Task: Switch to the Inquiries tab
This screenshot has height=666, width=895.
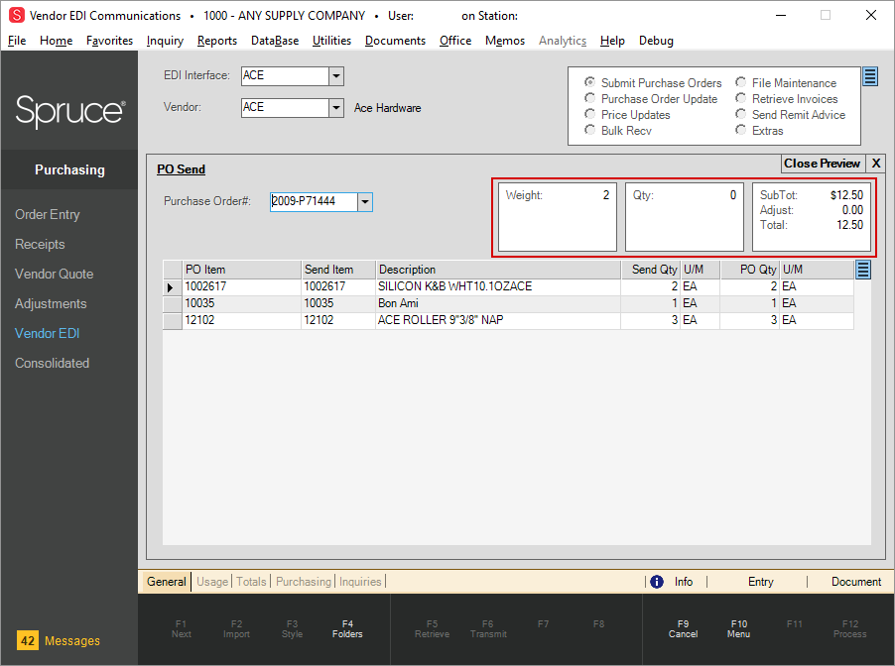Action: coord(360,582)
